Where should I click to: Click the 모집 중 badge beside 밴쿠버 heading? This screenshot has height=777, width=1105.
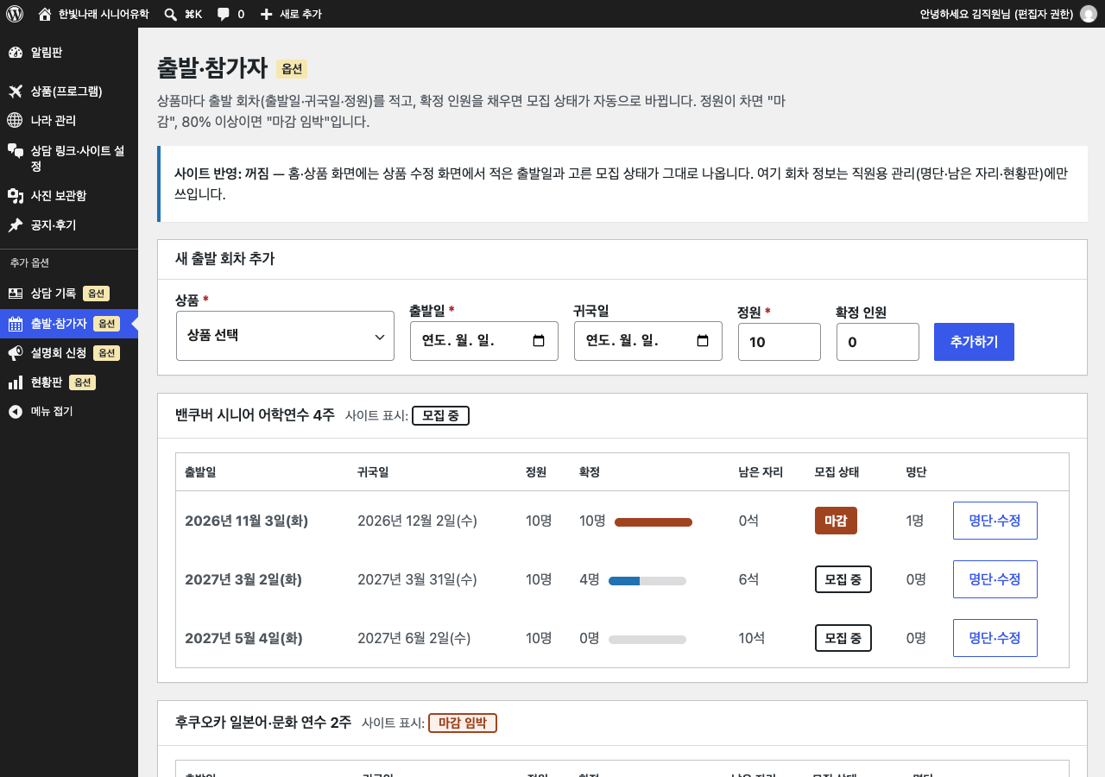point(440,415)
